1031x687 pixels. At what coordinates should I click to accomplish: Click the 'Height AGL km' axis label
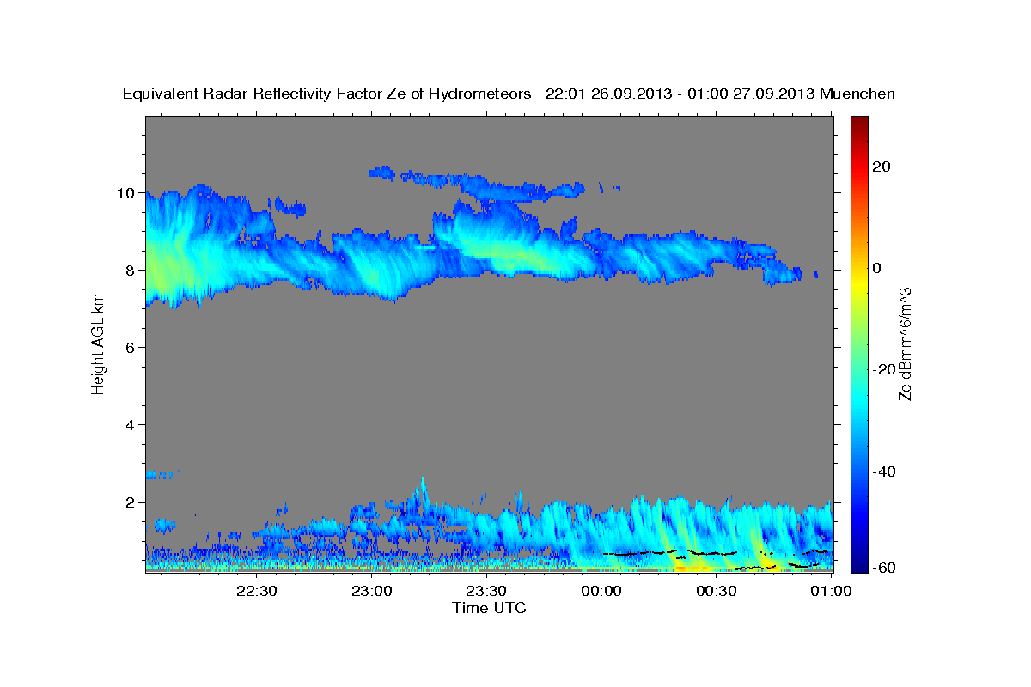click(98, 345)
